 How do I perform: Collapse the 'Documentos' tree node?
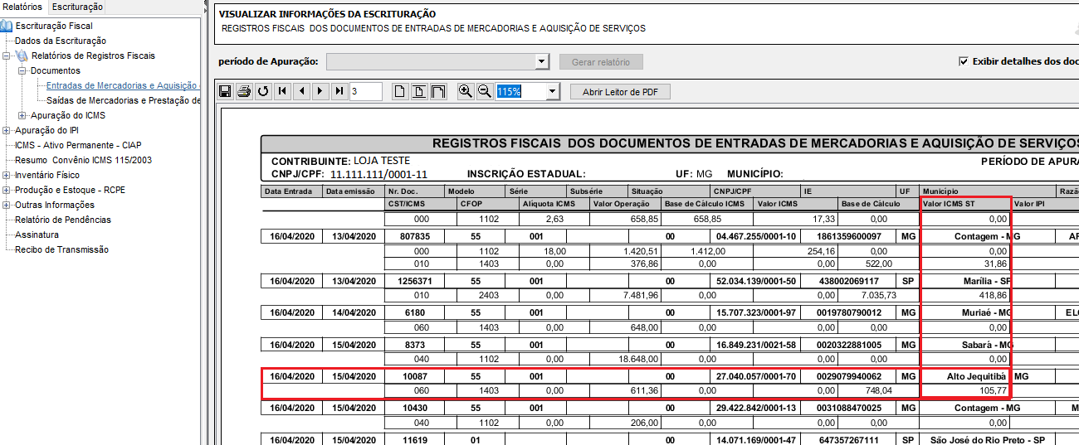22,70
